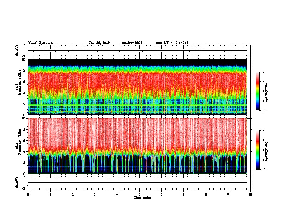
Task: Click time axis tick label "1"
Action: (x=50, y=194)
